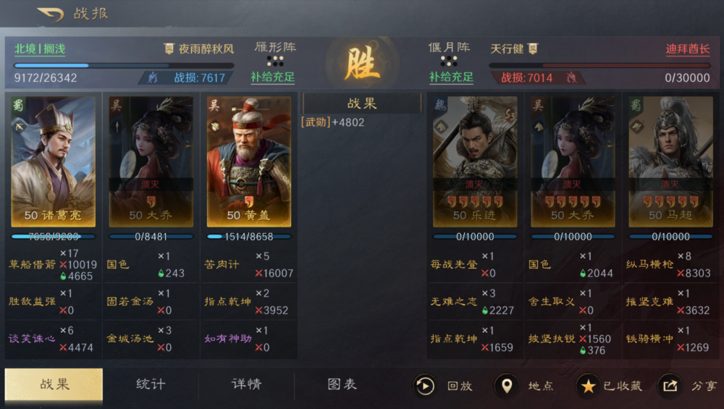Open 黄盖 hero portrait

point(249,161)
